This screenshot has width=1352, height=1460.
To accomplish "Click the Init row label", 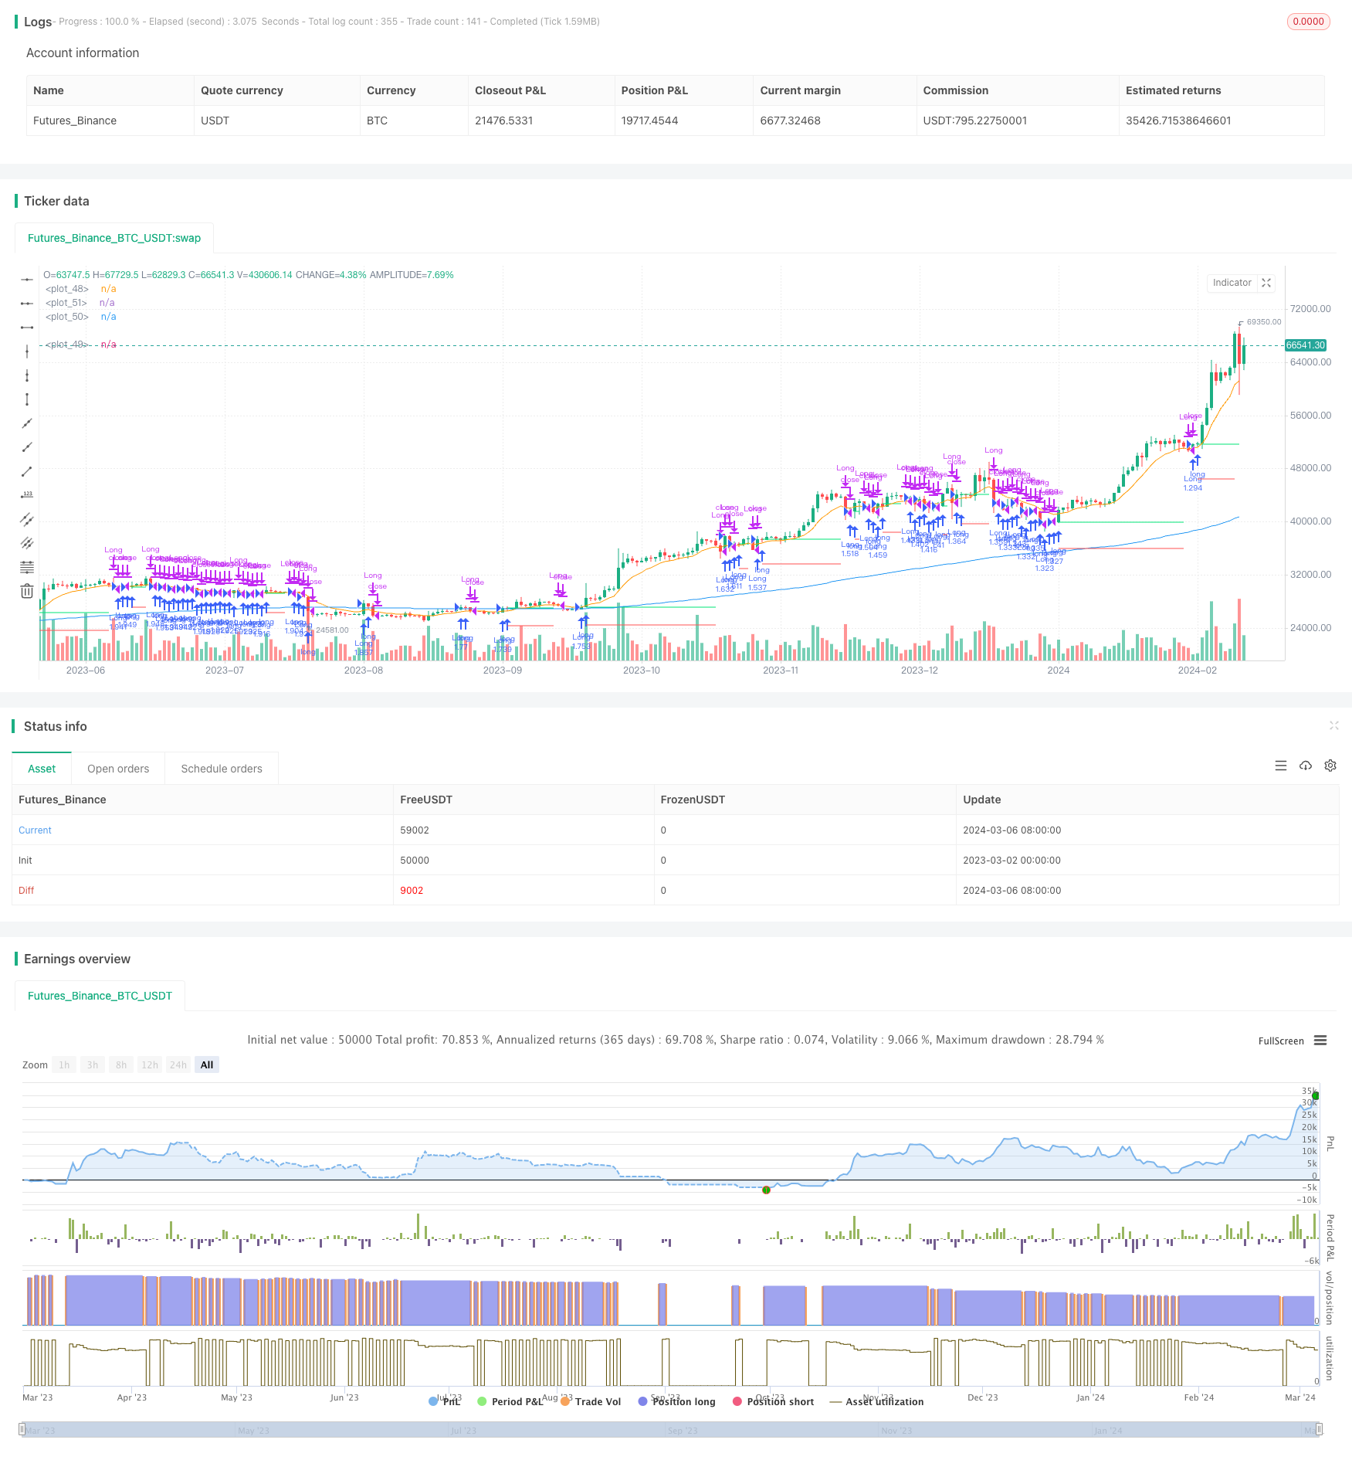I will [x=25, y=861].
